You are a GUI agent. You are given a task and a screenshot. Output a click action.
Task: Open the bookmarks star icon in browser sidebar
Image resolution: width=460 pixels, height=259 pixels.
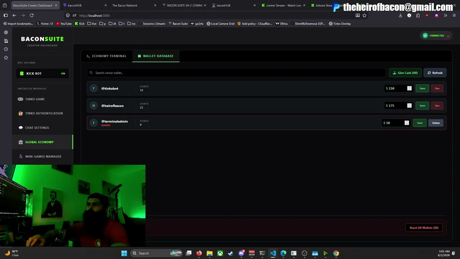click(6, 58)
